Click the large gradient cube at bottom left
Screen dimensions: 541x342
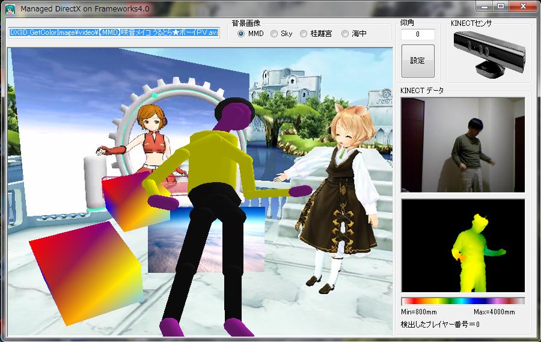[x=86, y=273]
